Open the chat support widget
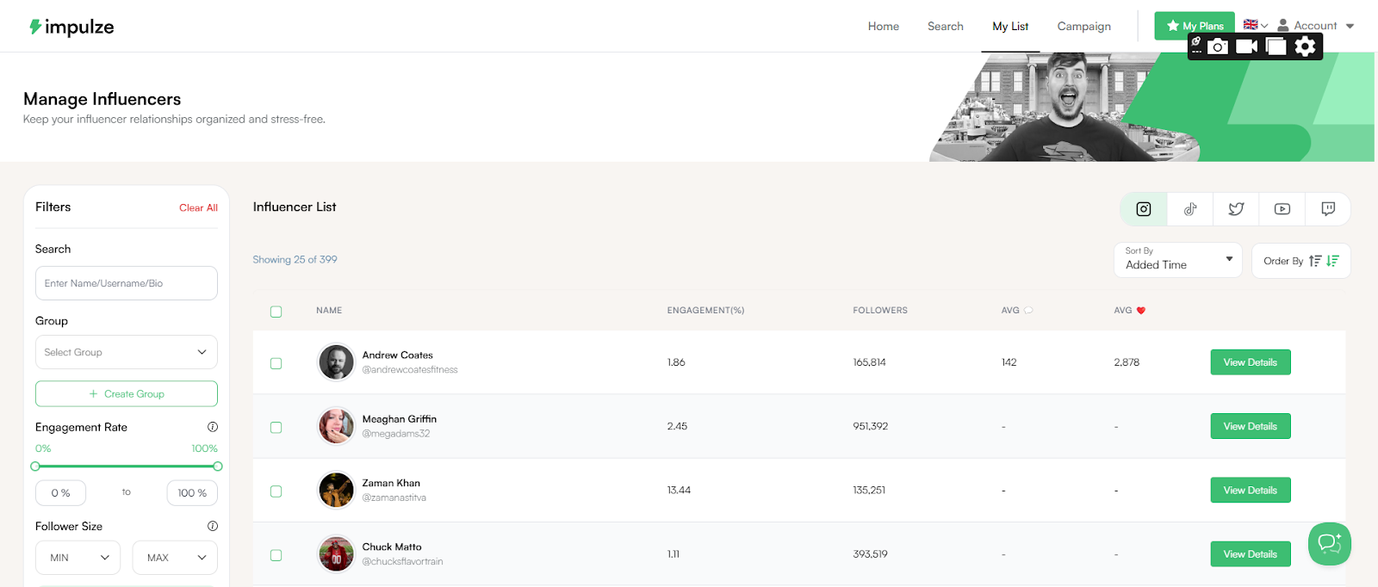Screen dimensions: 1378x587 click(x=1329, y=544)
